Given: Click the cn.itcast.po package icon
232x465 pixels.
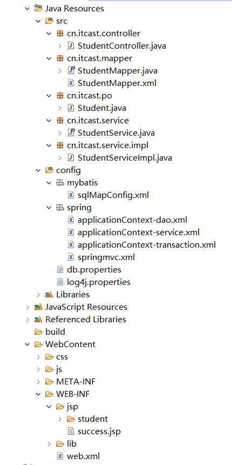Looking at the screenshot, I should (x=60, y=96).
